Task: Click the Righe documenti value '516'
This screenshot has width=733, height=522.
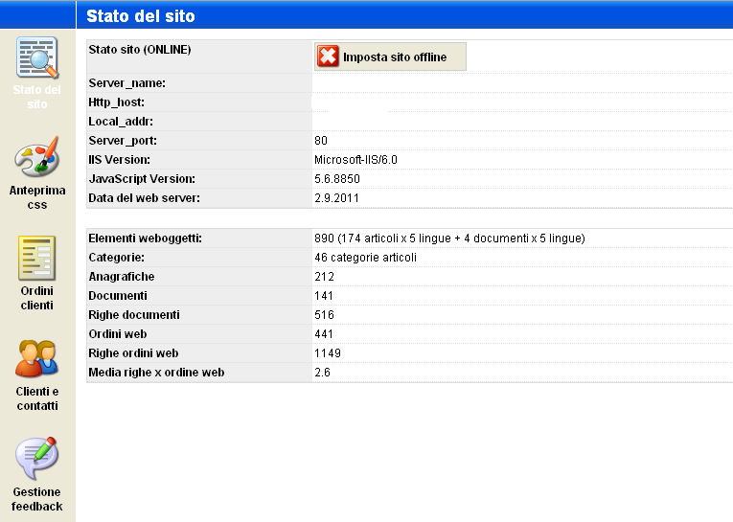Action: click(x=325, y=315)
